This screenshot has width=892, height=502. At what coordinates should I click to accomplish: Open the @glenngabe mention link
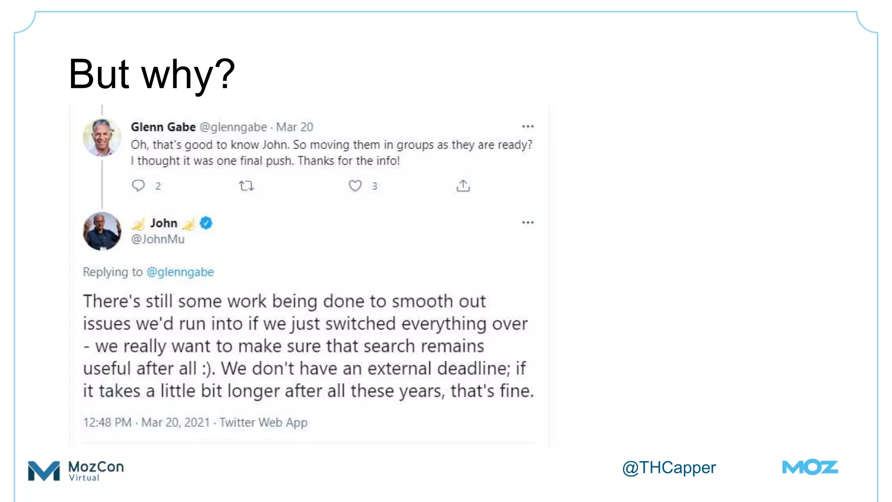click(x=180, y=272)
